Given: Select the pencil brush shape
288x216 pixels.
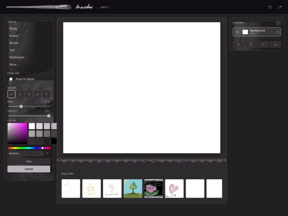Looking at the screenshot, I should (11, 94).
